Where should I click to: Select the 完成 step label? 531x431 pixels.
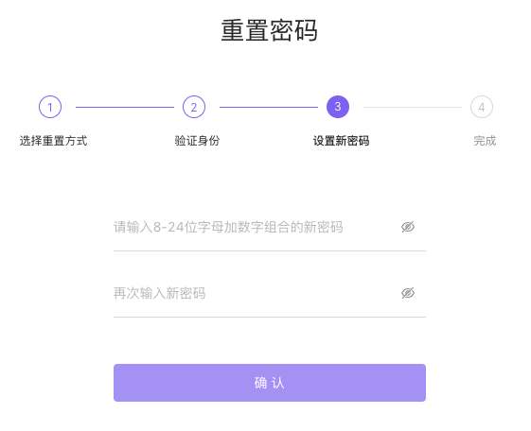(x=485, y=141)
